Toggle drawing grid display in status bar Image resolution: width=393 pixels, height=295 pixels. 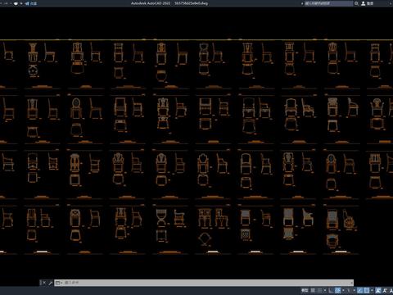pos(313,290)
